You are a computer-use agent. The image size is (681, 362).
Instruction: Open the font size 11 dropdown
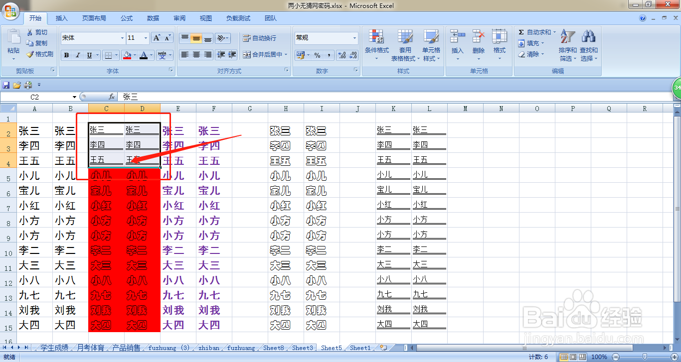click(146, 38)
